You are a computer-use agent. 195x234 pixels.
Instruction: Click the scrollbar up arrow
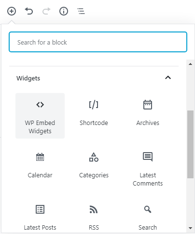pyautogui.click(x=191, y=64)
